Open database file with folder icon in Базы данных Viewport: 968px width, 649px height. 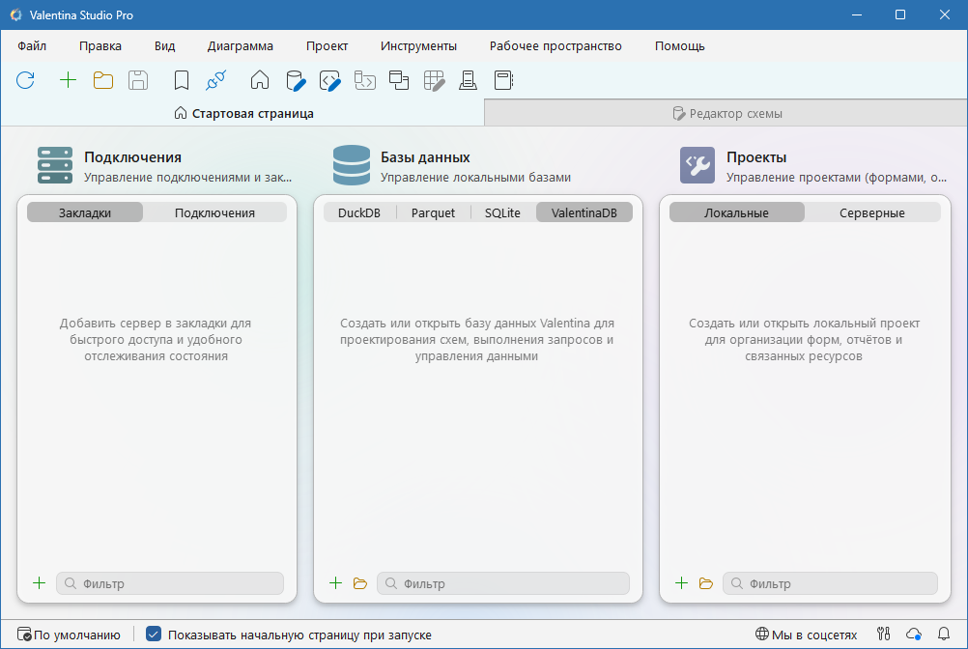click(x=360, y=583)
